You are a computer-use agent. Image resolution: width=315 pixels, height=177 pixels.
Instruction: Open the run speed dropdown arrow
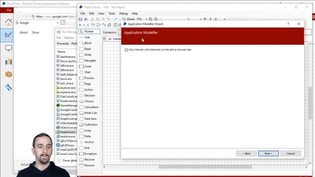84,25
